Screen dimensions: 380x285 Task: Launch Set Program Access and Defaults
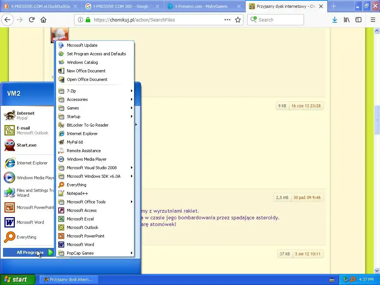click(95, 54)
